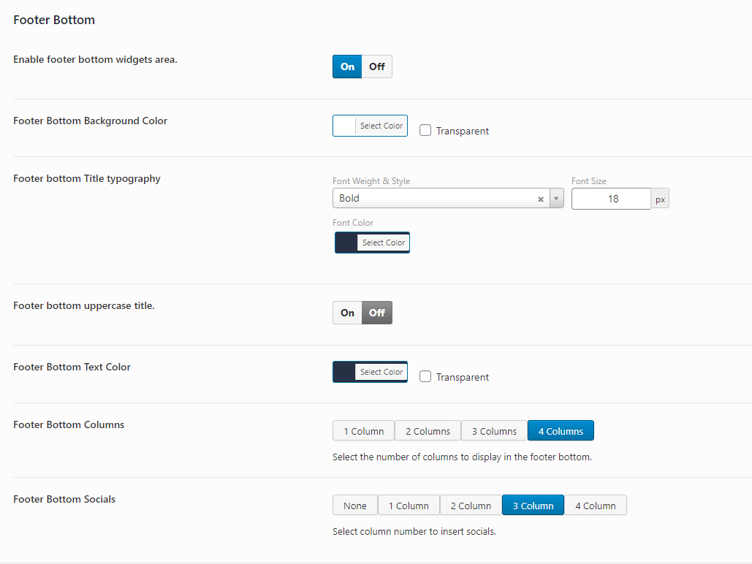Image resolution: width=752 pixels, height=564 pixels.
Task: Turn off footer bottom widgets area
Action: (x=377, y=66)
